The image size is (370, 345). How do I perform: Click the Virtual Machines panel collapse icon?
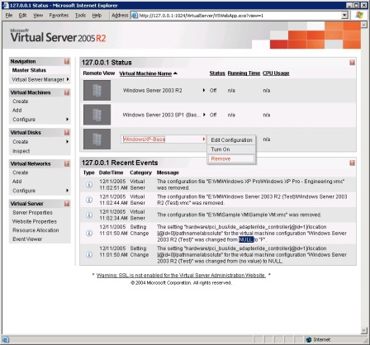point(67,92)
